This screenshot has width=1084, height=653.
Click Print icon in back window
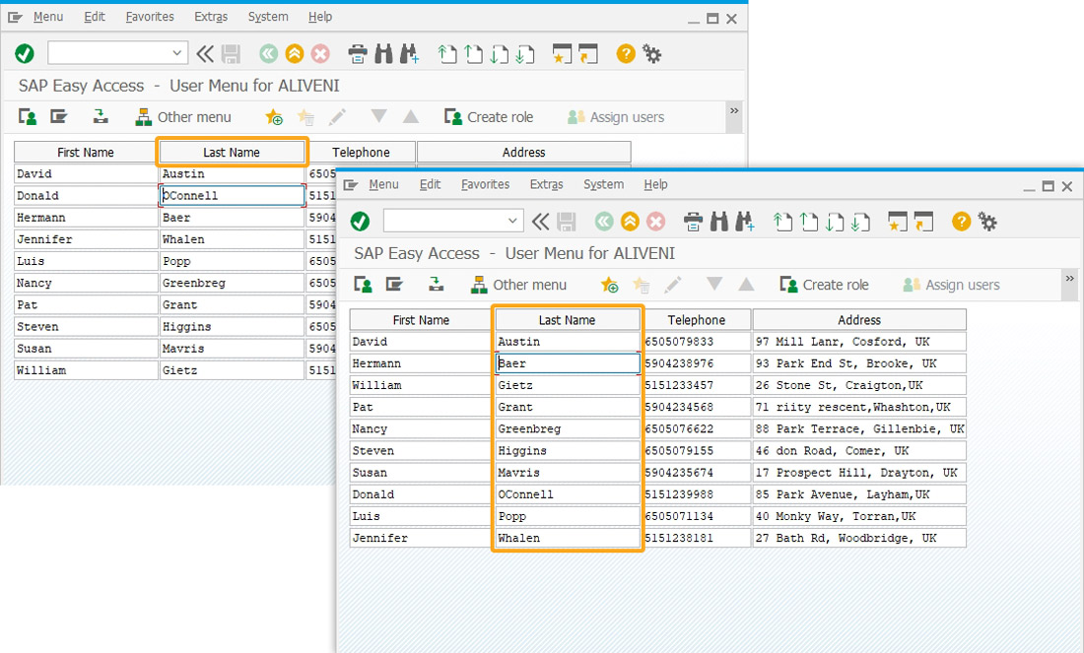tap(358, 54)
